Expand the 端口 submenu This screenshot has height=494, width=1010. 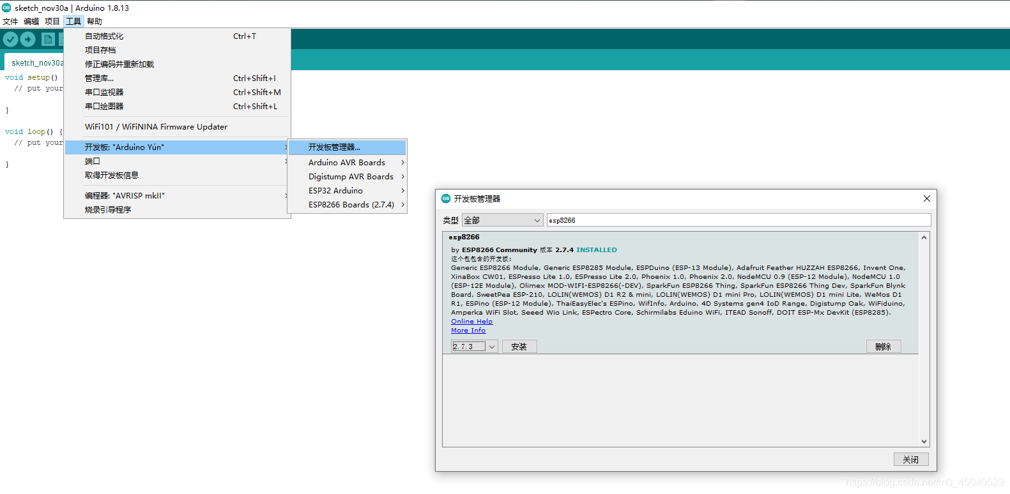coord(177,161)
